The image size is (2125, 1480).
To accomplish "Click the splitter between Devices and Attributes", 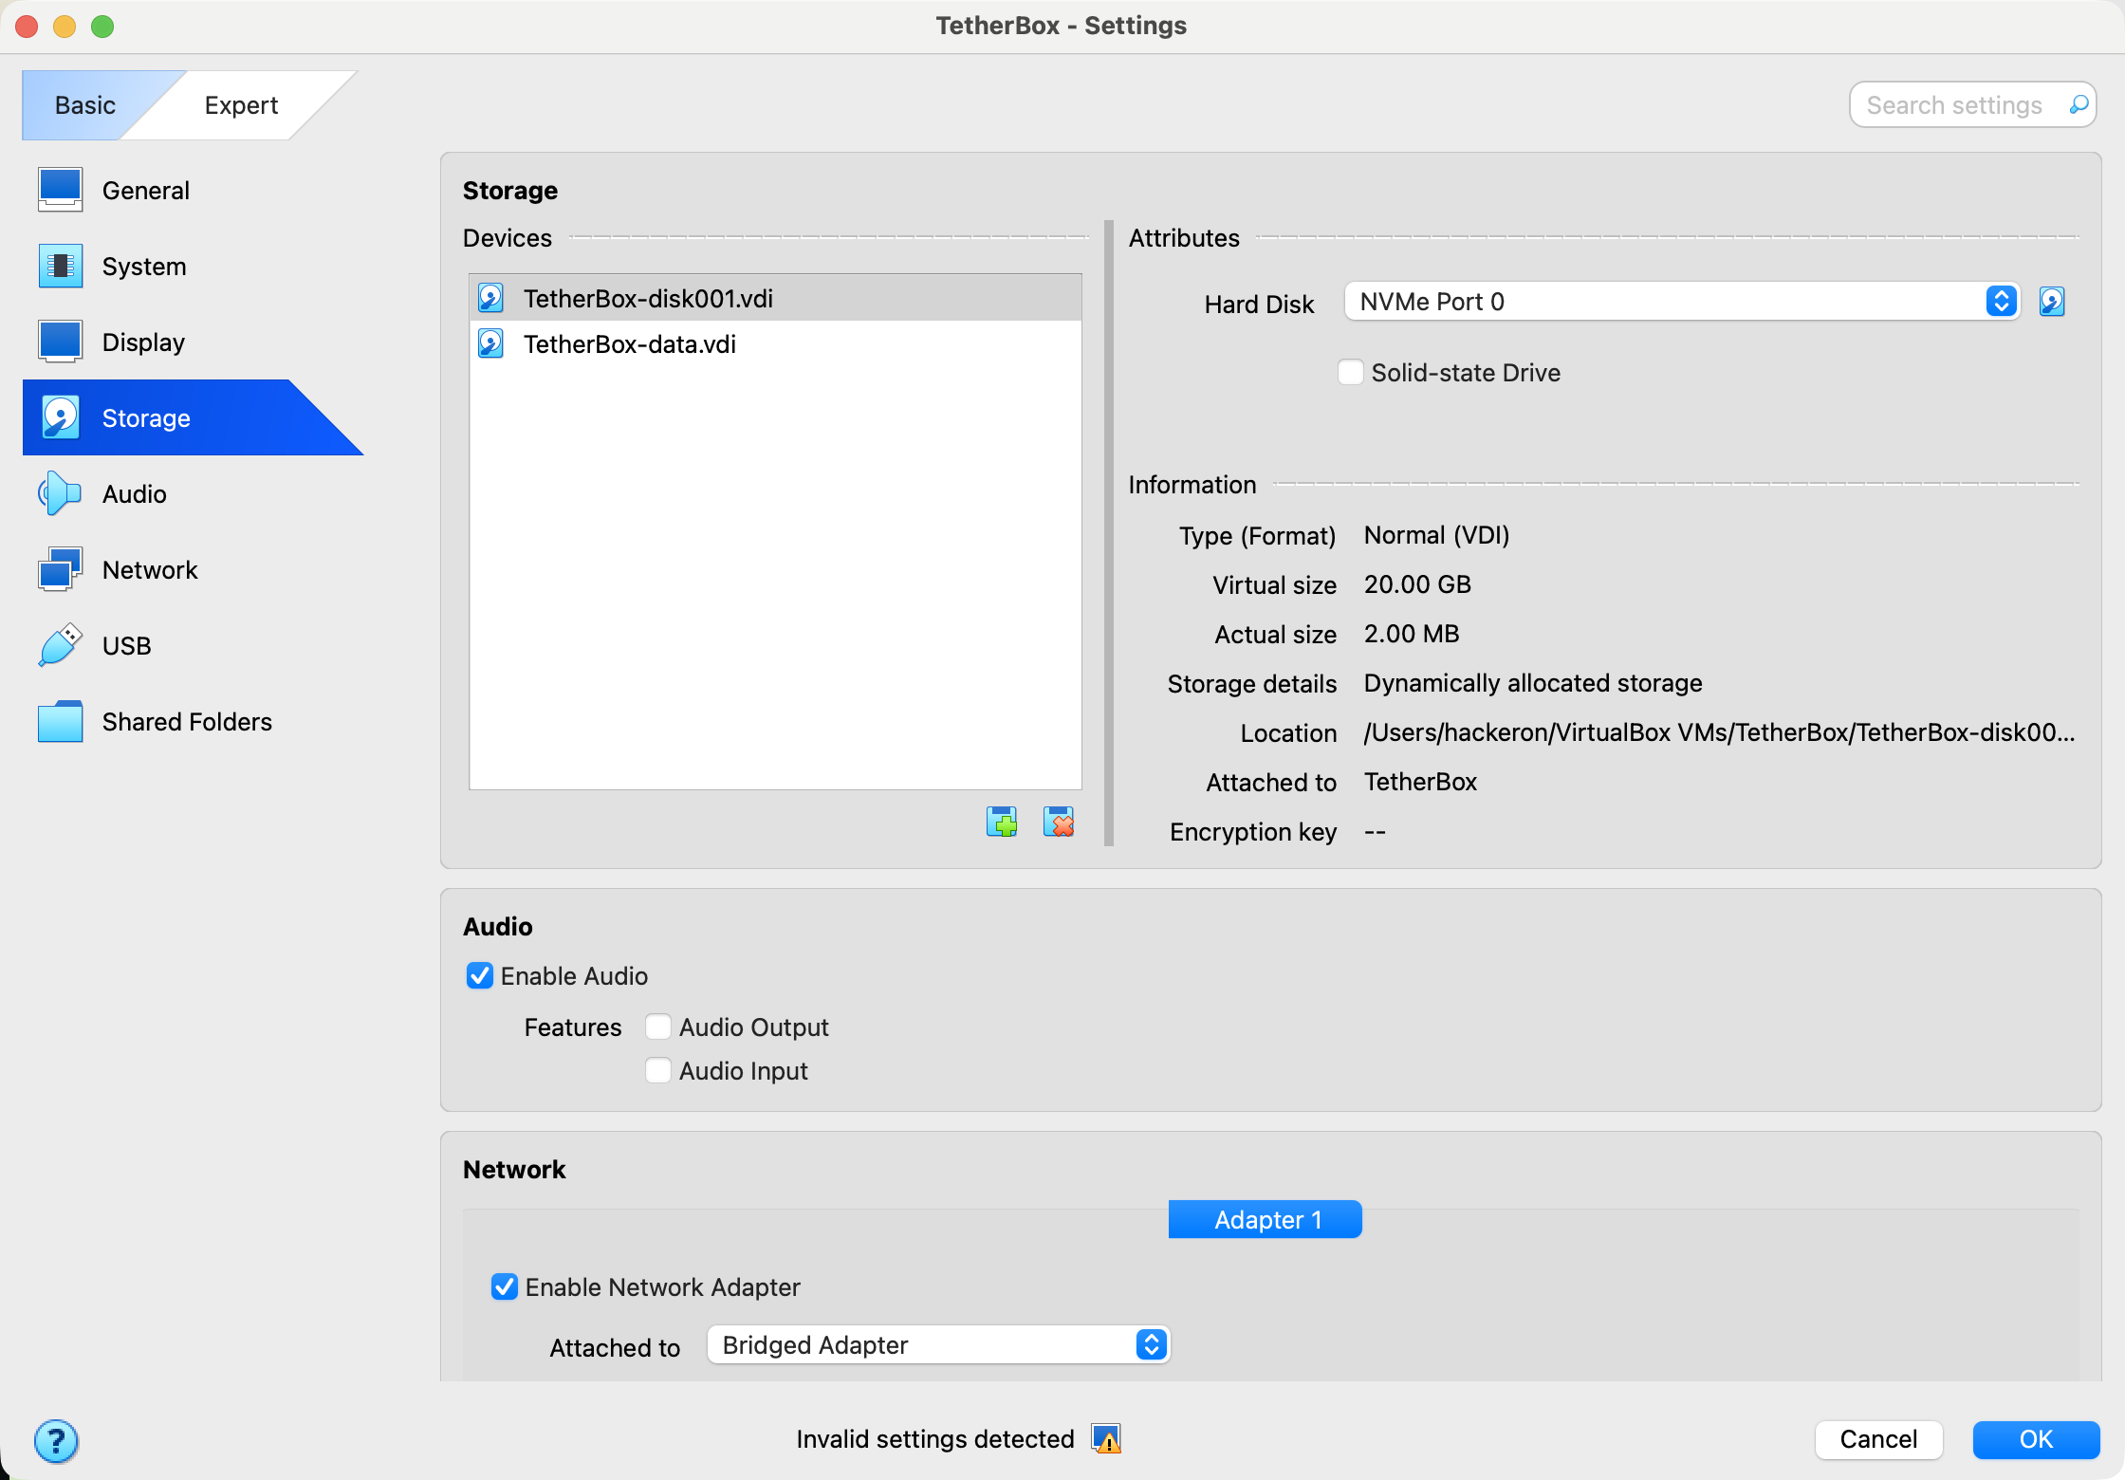I will (1108, 533).
